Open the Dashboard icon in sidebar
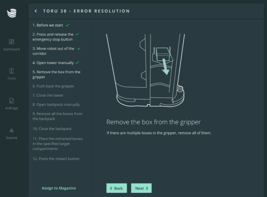The image size is (267, 197). [11, 42]
